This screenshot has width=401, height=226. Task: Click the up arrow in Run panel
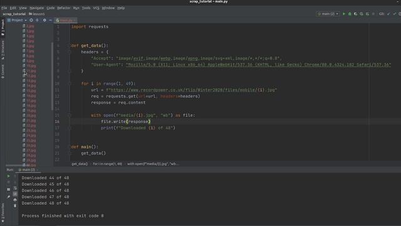(15, 176)
